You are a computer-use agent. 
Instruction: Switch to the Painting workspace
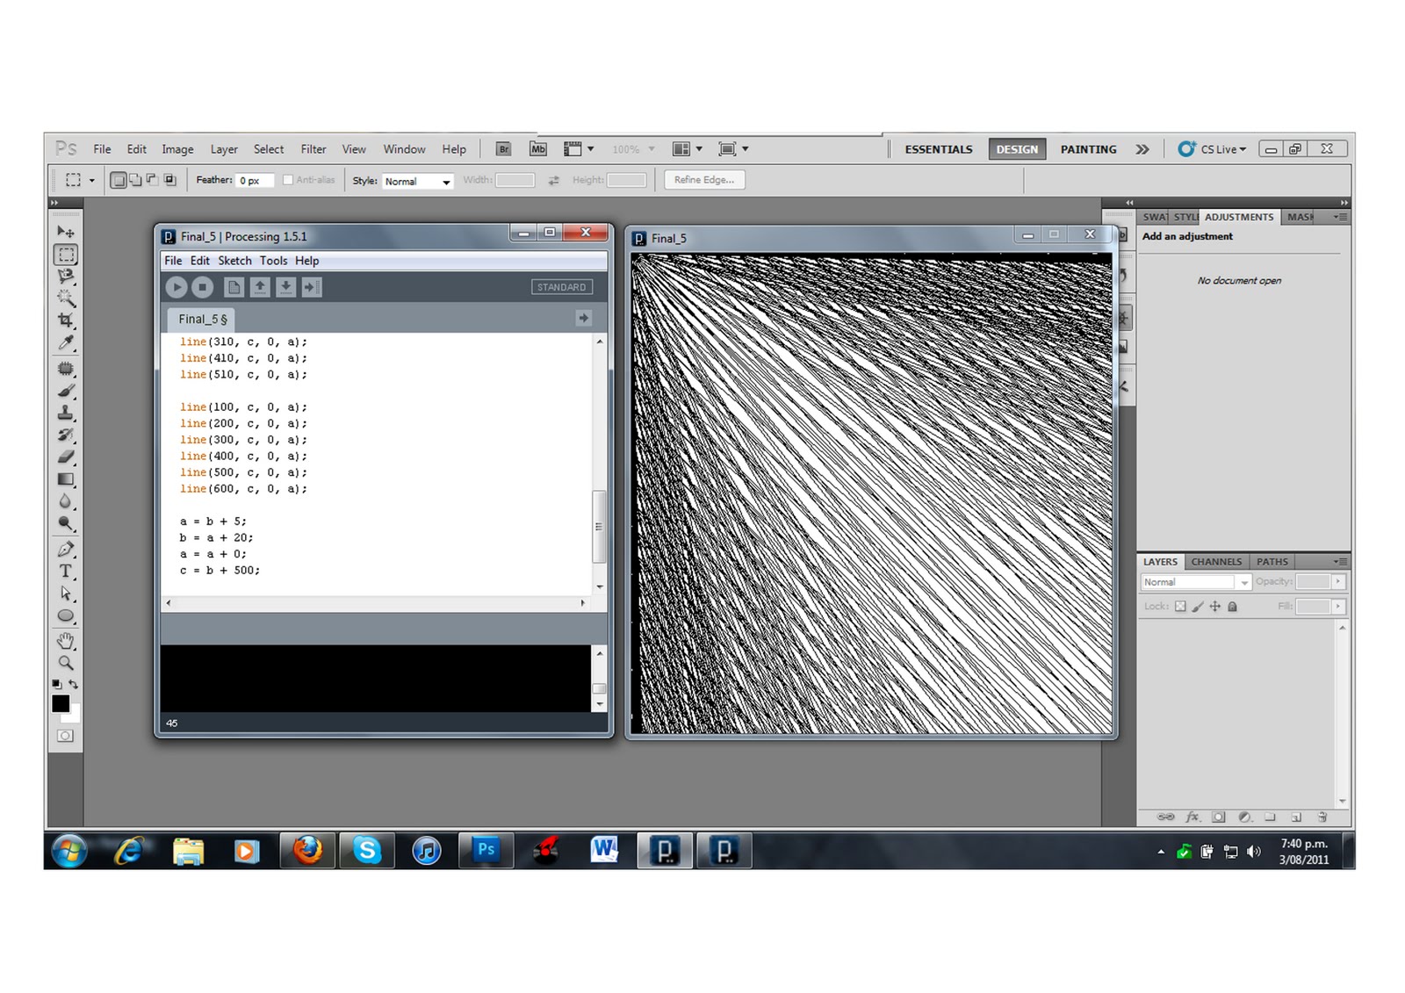click(1088, 149)
